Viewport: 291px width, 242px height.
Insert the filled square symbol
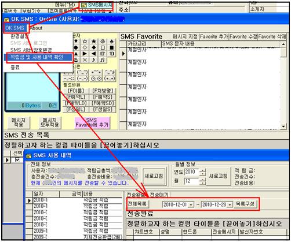click(111, 47)
